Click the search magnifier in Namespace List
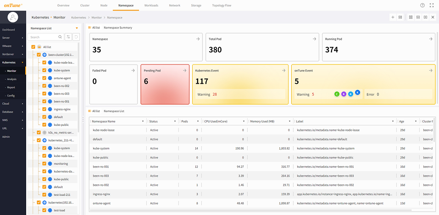The height and width of the screenshot is (215, 439). [x=60, y=37]
